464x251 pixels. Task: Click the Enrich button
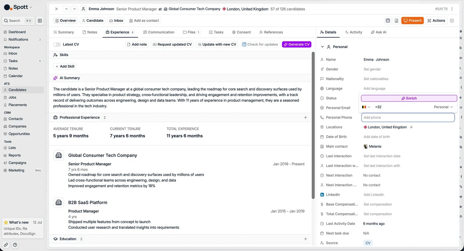coord(409,98)
